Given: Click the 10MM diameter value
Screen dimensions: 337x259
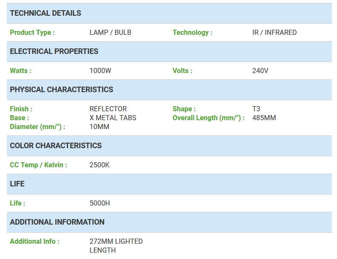Looking at the screenshot, I should (99, 127).
